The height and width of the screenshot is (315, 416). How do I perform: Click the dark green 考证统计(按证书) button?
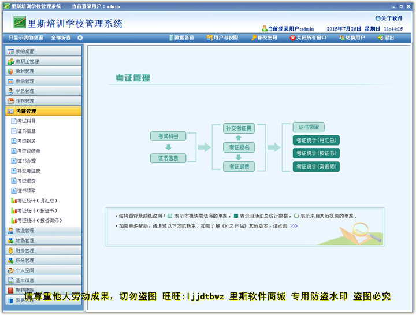(316, 153)
